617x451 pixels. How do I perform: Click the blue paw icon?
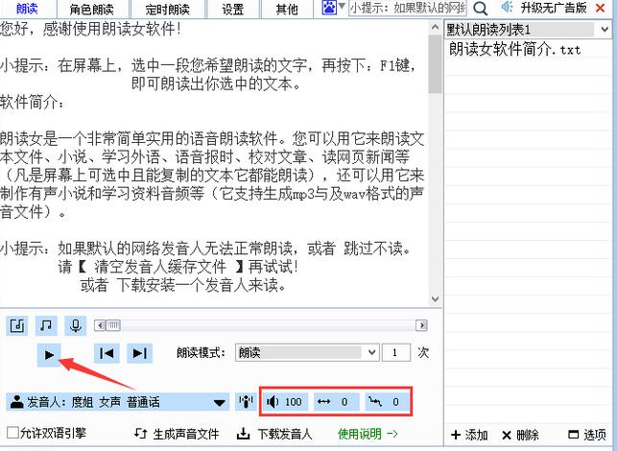coord(329,7)
